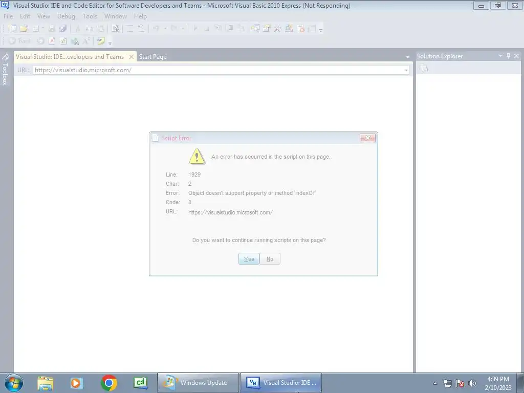Click the Paste clipboard icon
Viewport: 524px width, 393px height.
[101, 29]
